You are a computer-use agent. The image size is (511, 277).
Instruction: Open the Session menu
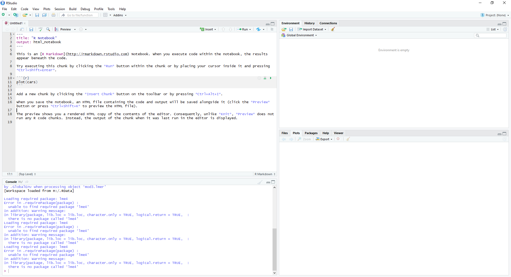[x=60, y=9]
